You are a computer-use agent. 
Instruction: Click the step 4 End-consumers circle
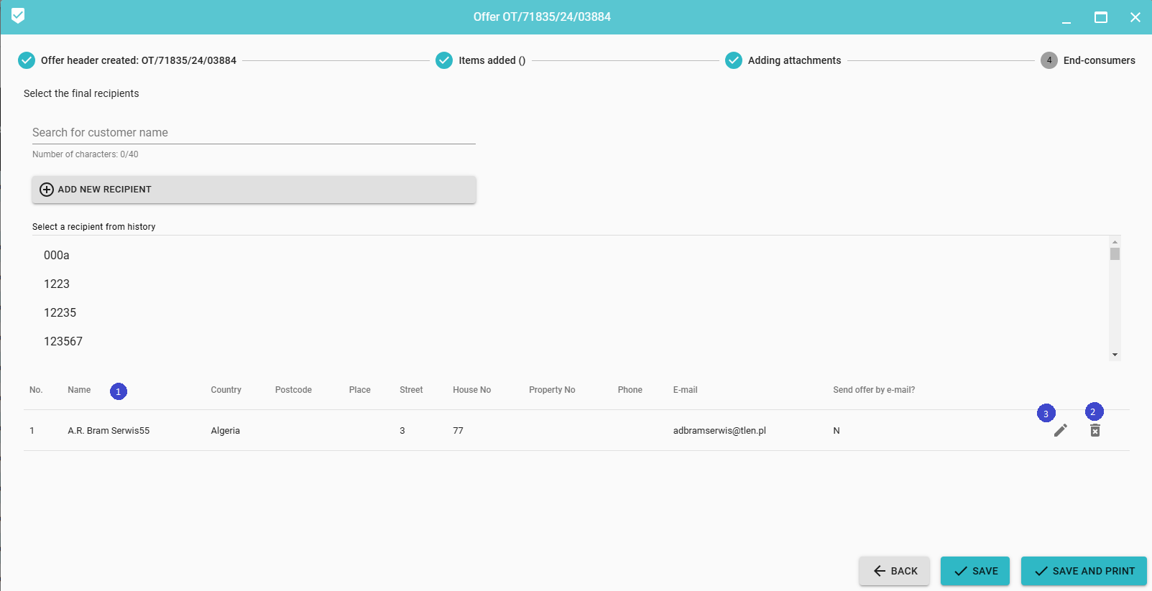[x=1049, y=60]
